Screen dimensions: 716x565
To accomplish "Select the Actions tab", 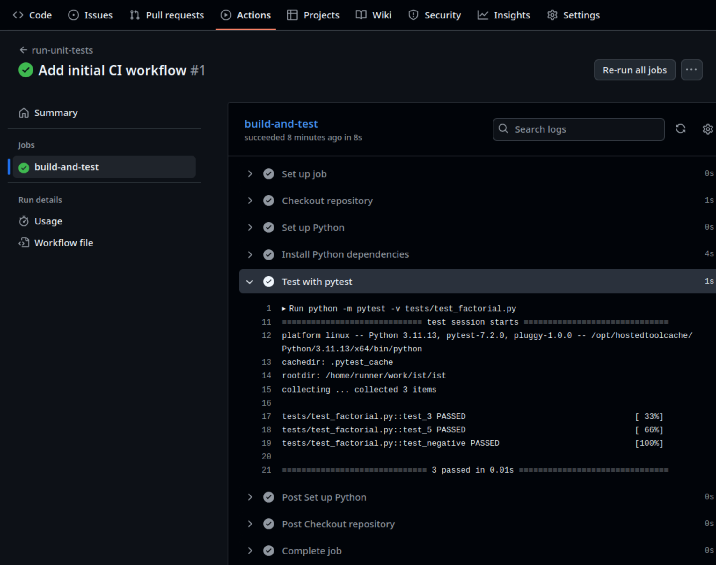I will (246, 15).
